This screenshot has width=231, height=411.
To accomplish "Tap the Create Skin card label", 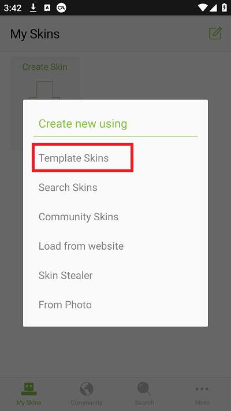I will click(x=45, y=67).
